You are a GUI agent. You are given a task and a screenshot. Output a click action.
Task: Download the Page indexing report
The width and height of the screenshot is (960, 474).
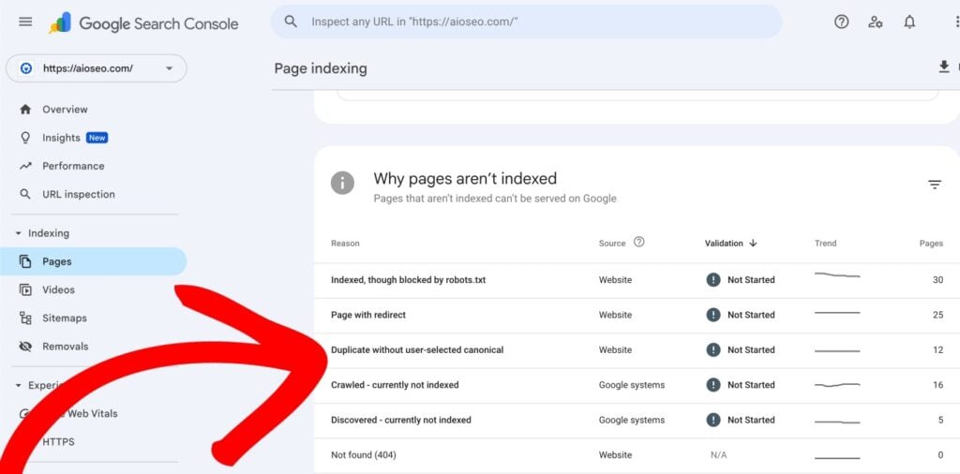point(943,67)
